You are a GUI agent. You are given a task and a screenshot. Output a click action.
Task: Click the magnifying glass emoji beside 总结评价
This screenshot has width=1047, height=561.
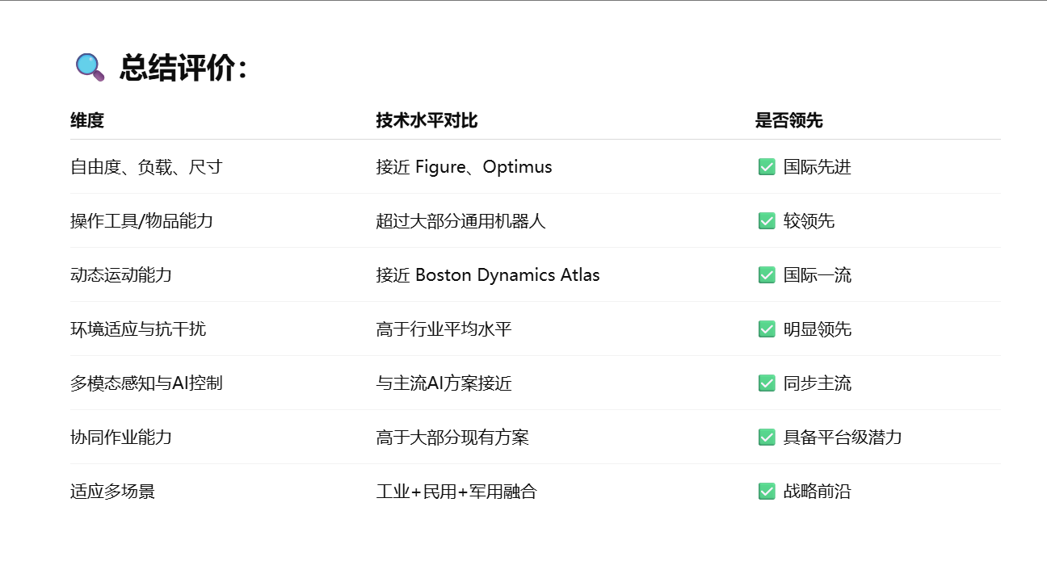pos(90,67)
